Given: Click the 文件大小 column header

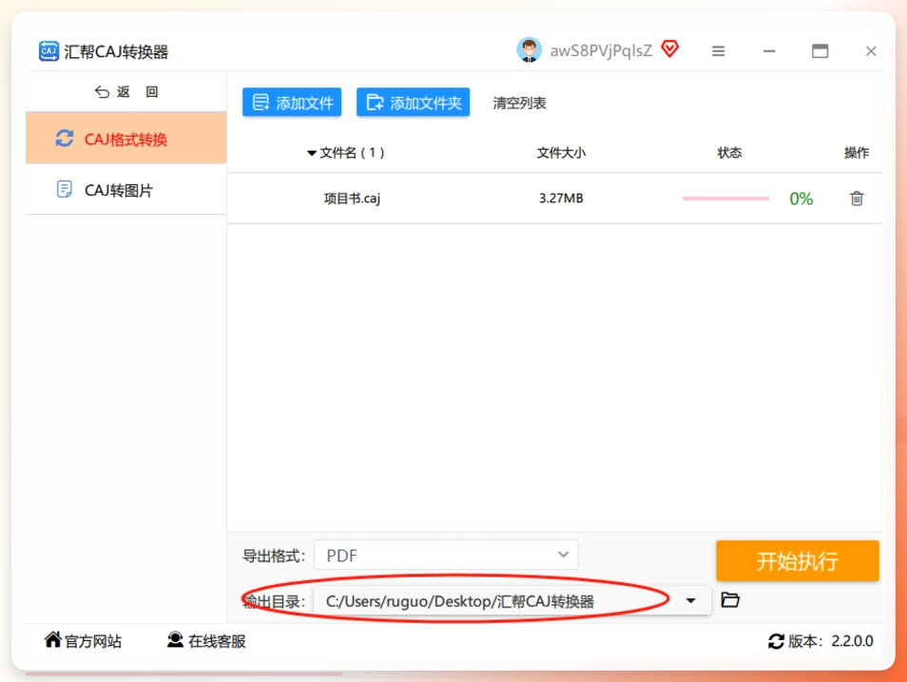Looking at the screenshot, I should pyautogui.click(x=561, y=153).
